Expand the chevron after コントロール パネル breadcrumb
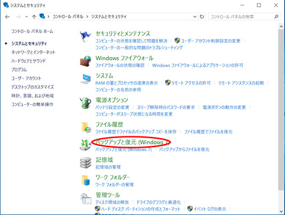Screen dimensions: 285x215 87,17
